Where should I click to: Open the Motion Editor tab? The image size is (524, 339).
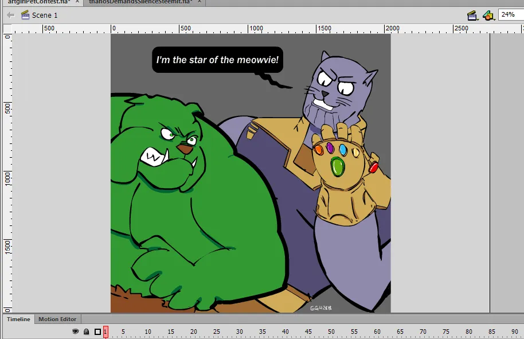coord(57,319)
